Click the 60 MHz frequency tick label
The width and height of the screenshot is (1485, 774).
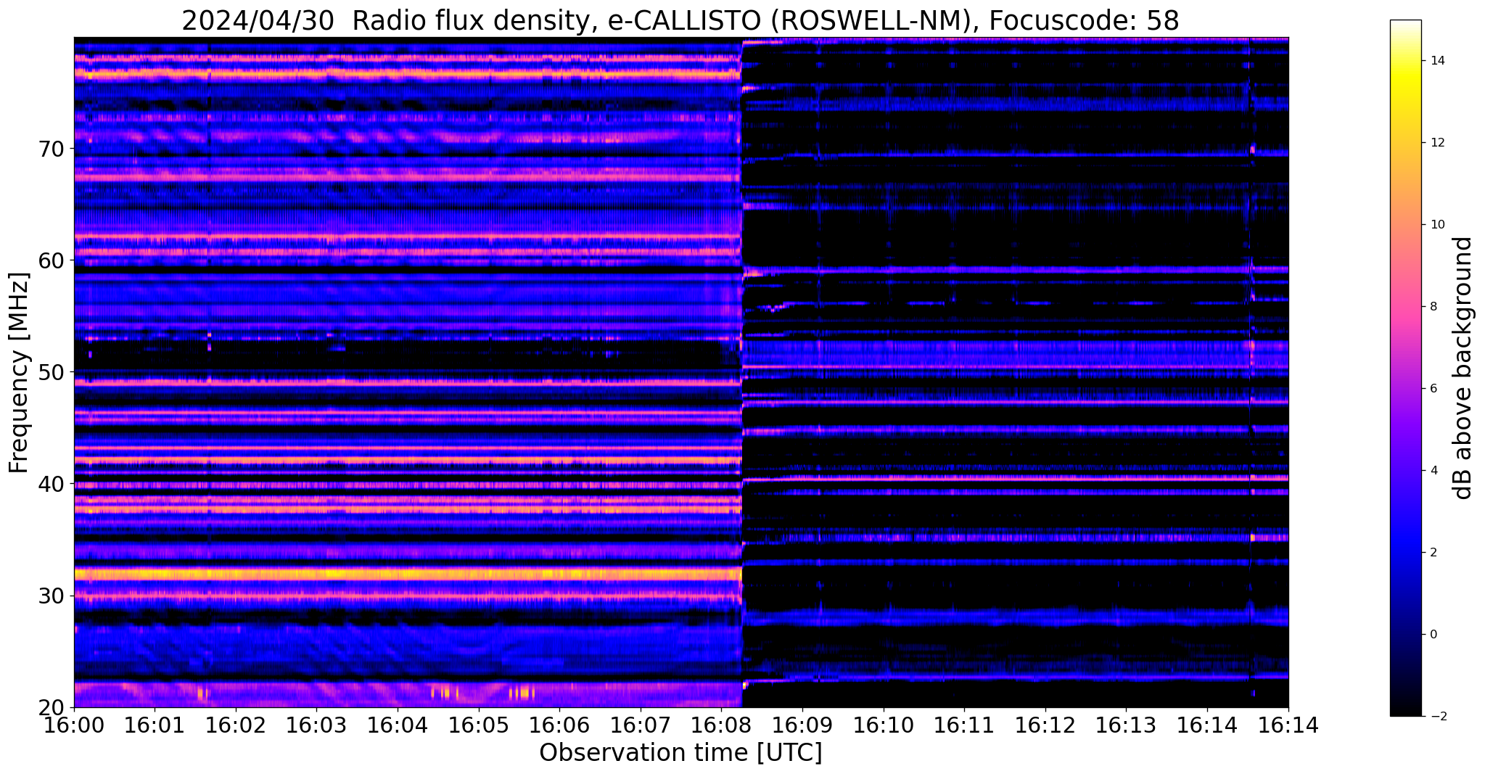[x=52, y=260]
